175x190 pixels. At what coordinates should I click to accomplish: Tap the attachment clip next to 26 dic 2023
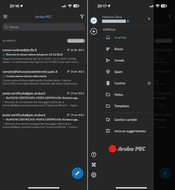point(68,50)
